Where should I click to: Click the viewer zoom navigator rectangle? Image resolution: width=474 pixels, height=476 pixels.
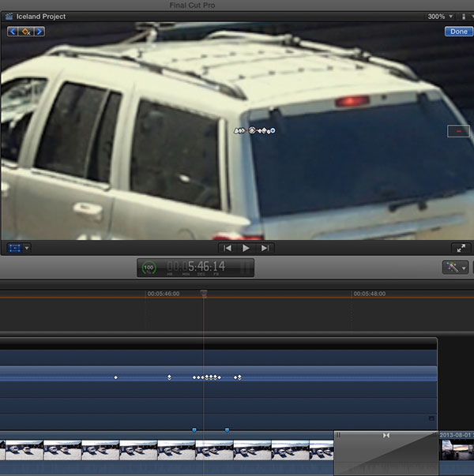(x=458, y=131)
